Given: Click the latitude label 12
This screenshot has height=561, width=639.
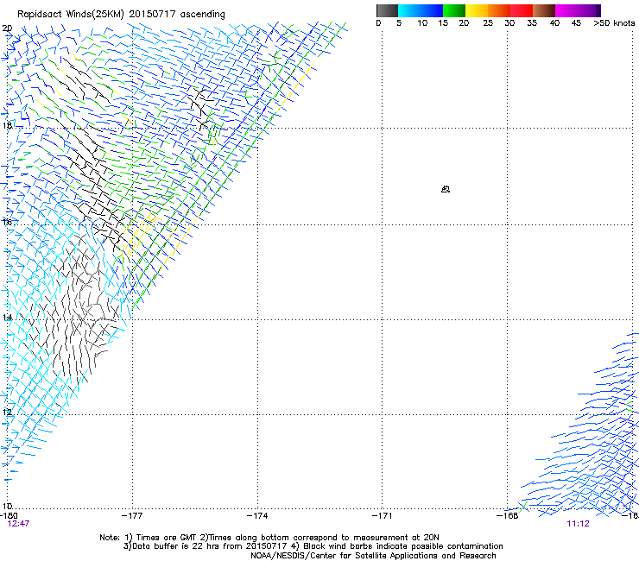Looking at the screenshot, I should point(7,412).
